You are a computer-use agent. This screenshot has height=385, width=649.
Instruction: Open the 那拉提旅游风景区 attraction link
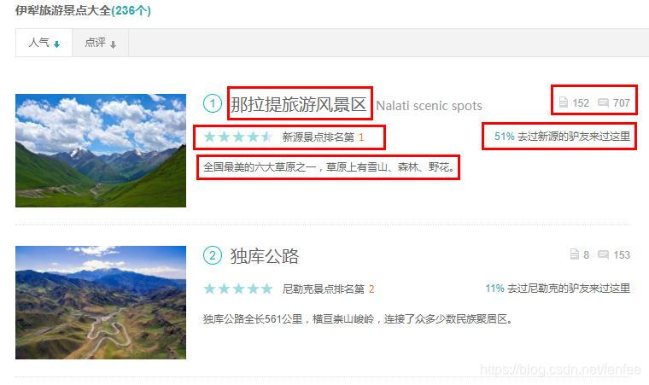click(x=298, y=104)
